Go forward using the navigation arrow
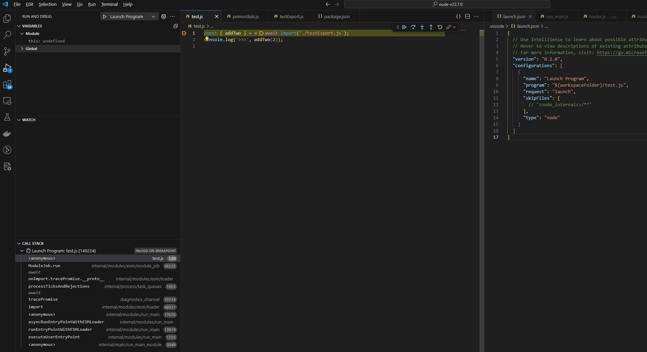This screenshot has height=352, width=647. click(337, 4)
